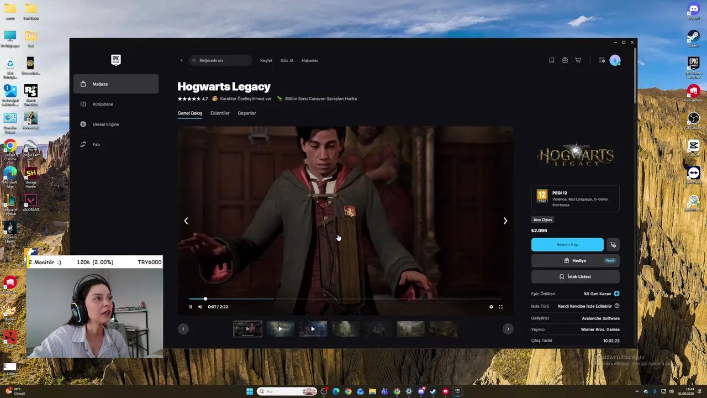707x398 pixels.
Task: Open the CapCut desktop shortcut
Action: point(694,148)
